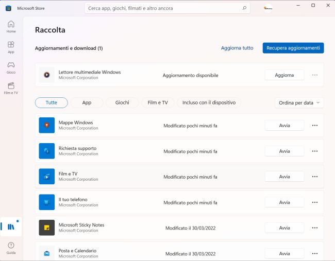Open the library Raccolta icon in sidebar
The height and width of the screenshot is (261, 335).
[x=11, y=227]
